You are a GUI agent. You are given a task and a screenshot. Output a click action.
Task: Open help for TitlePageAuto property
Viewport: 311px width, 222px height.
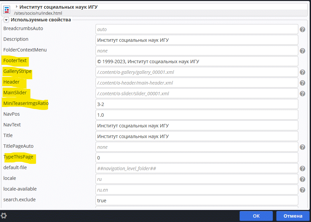302,147
